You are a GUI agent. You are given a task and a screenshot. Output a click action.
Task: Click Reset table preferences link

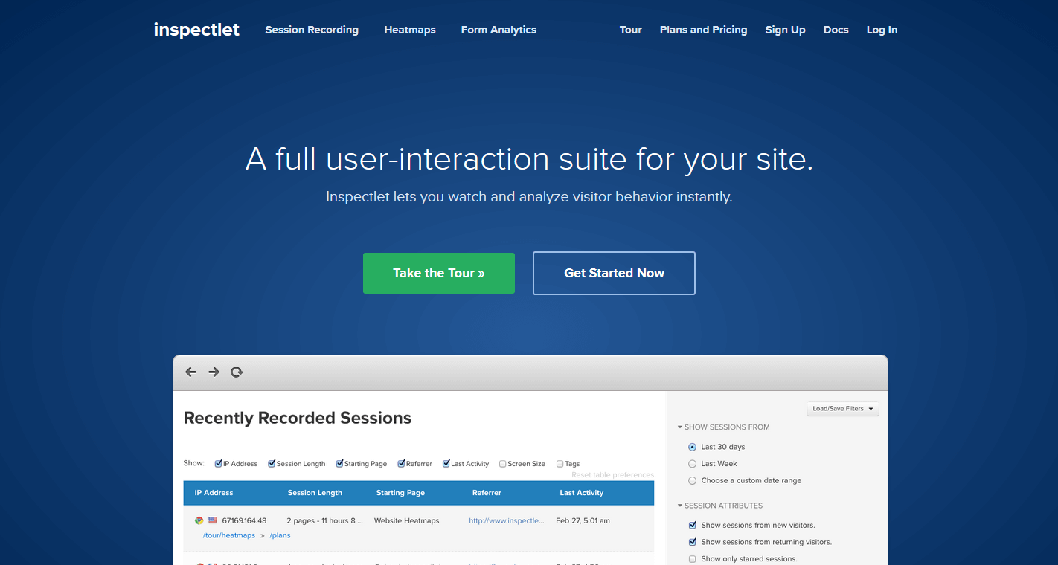[x=612, y=475]
